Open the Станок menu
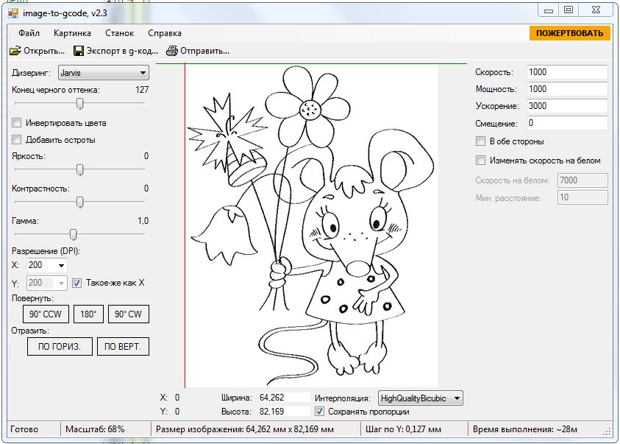This screenshot has width=620, height=444. tap(119, 33)
